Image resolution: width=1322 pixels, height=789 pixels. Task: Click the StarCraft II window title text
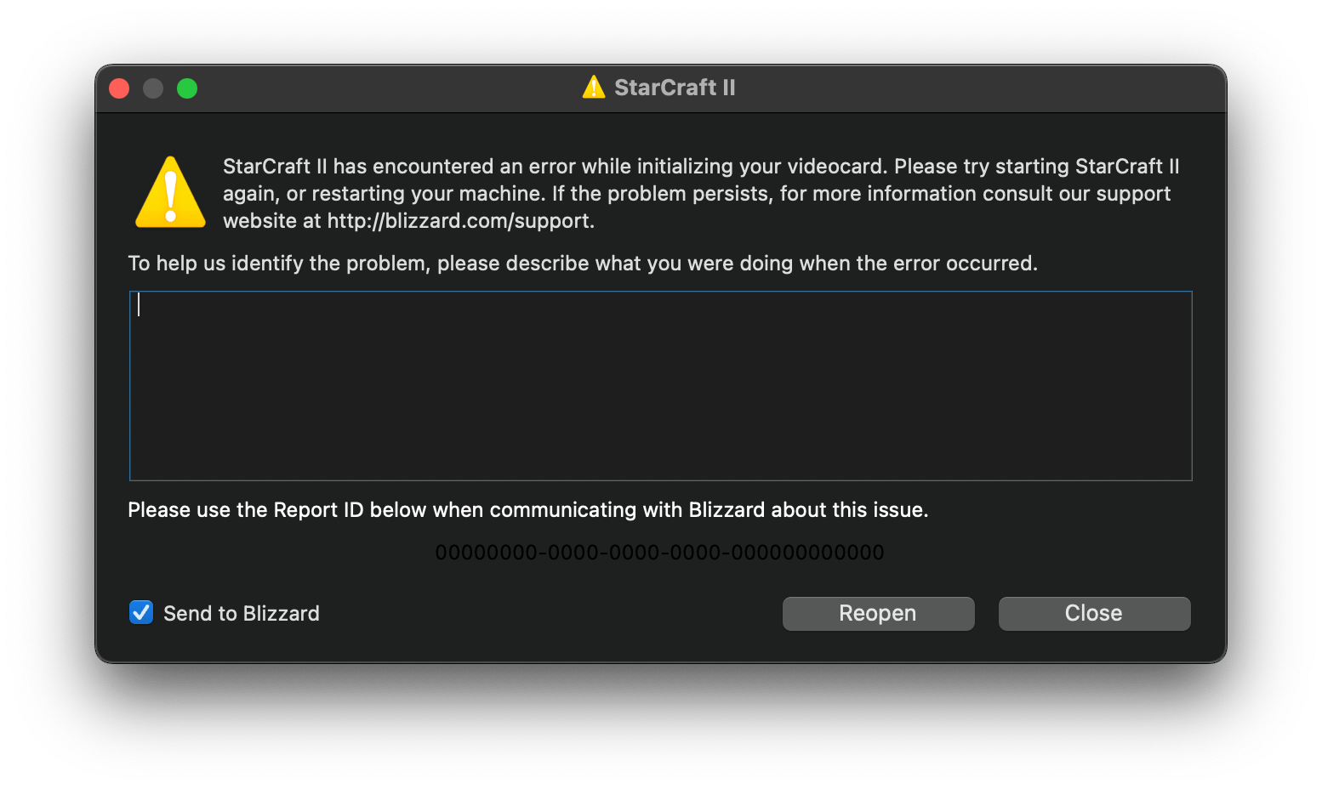[x=675, y=88]
